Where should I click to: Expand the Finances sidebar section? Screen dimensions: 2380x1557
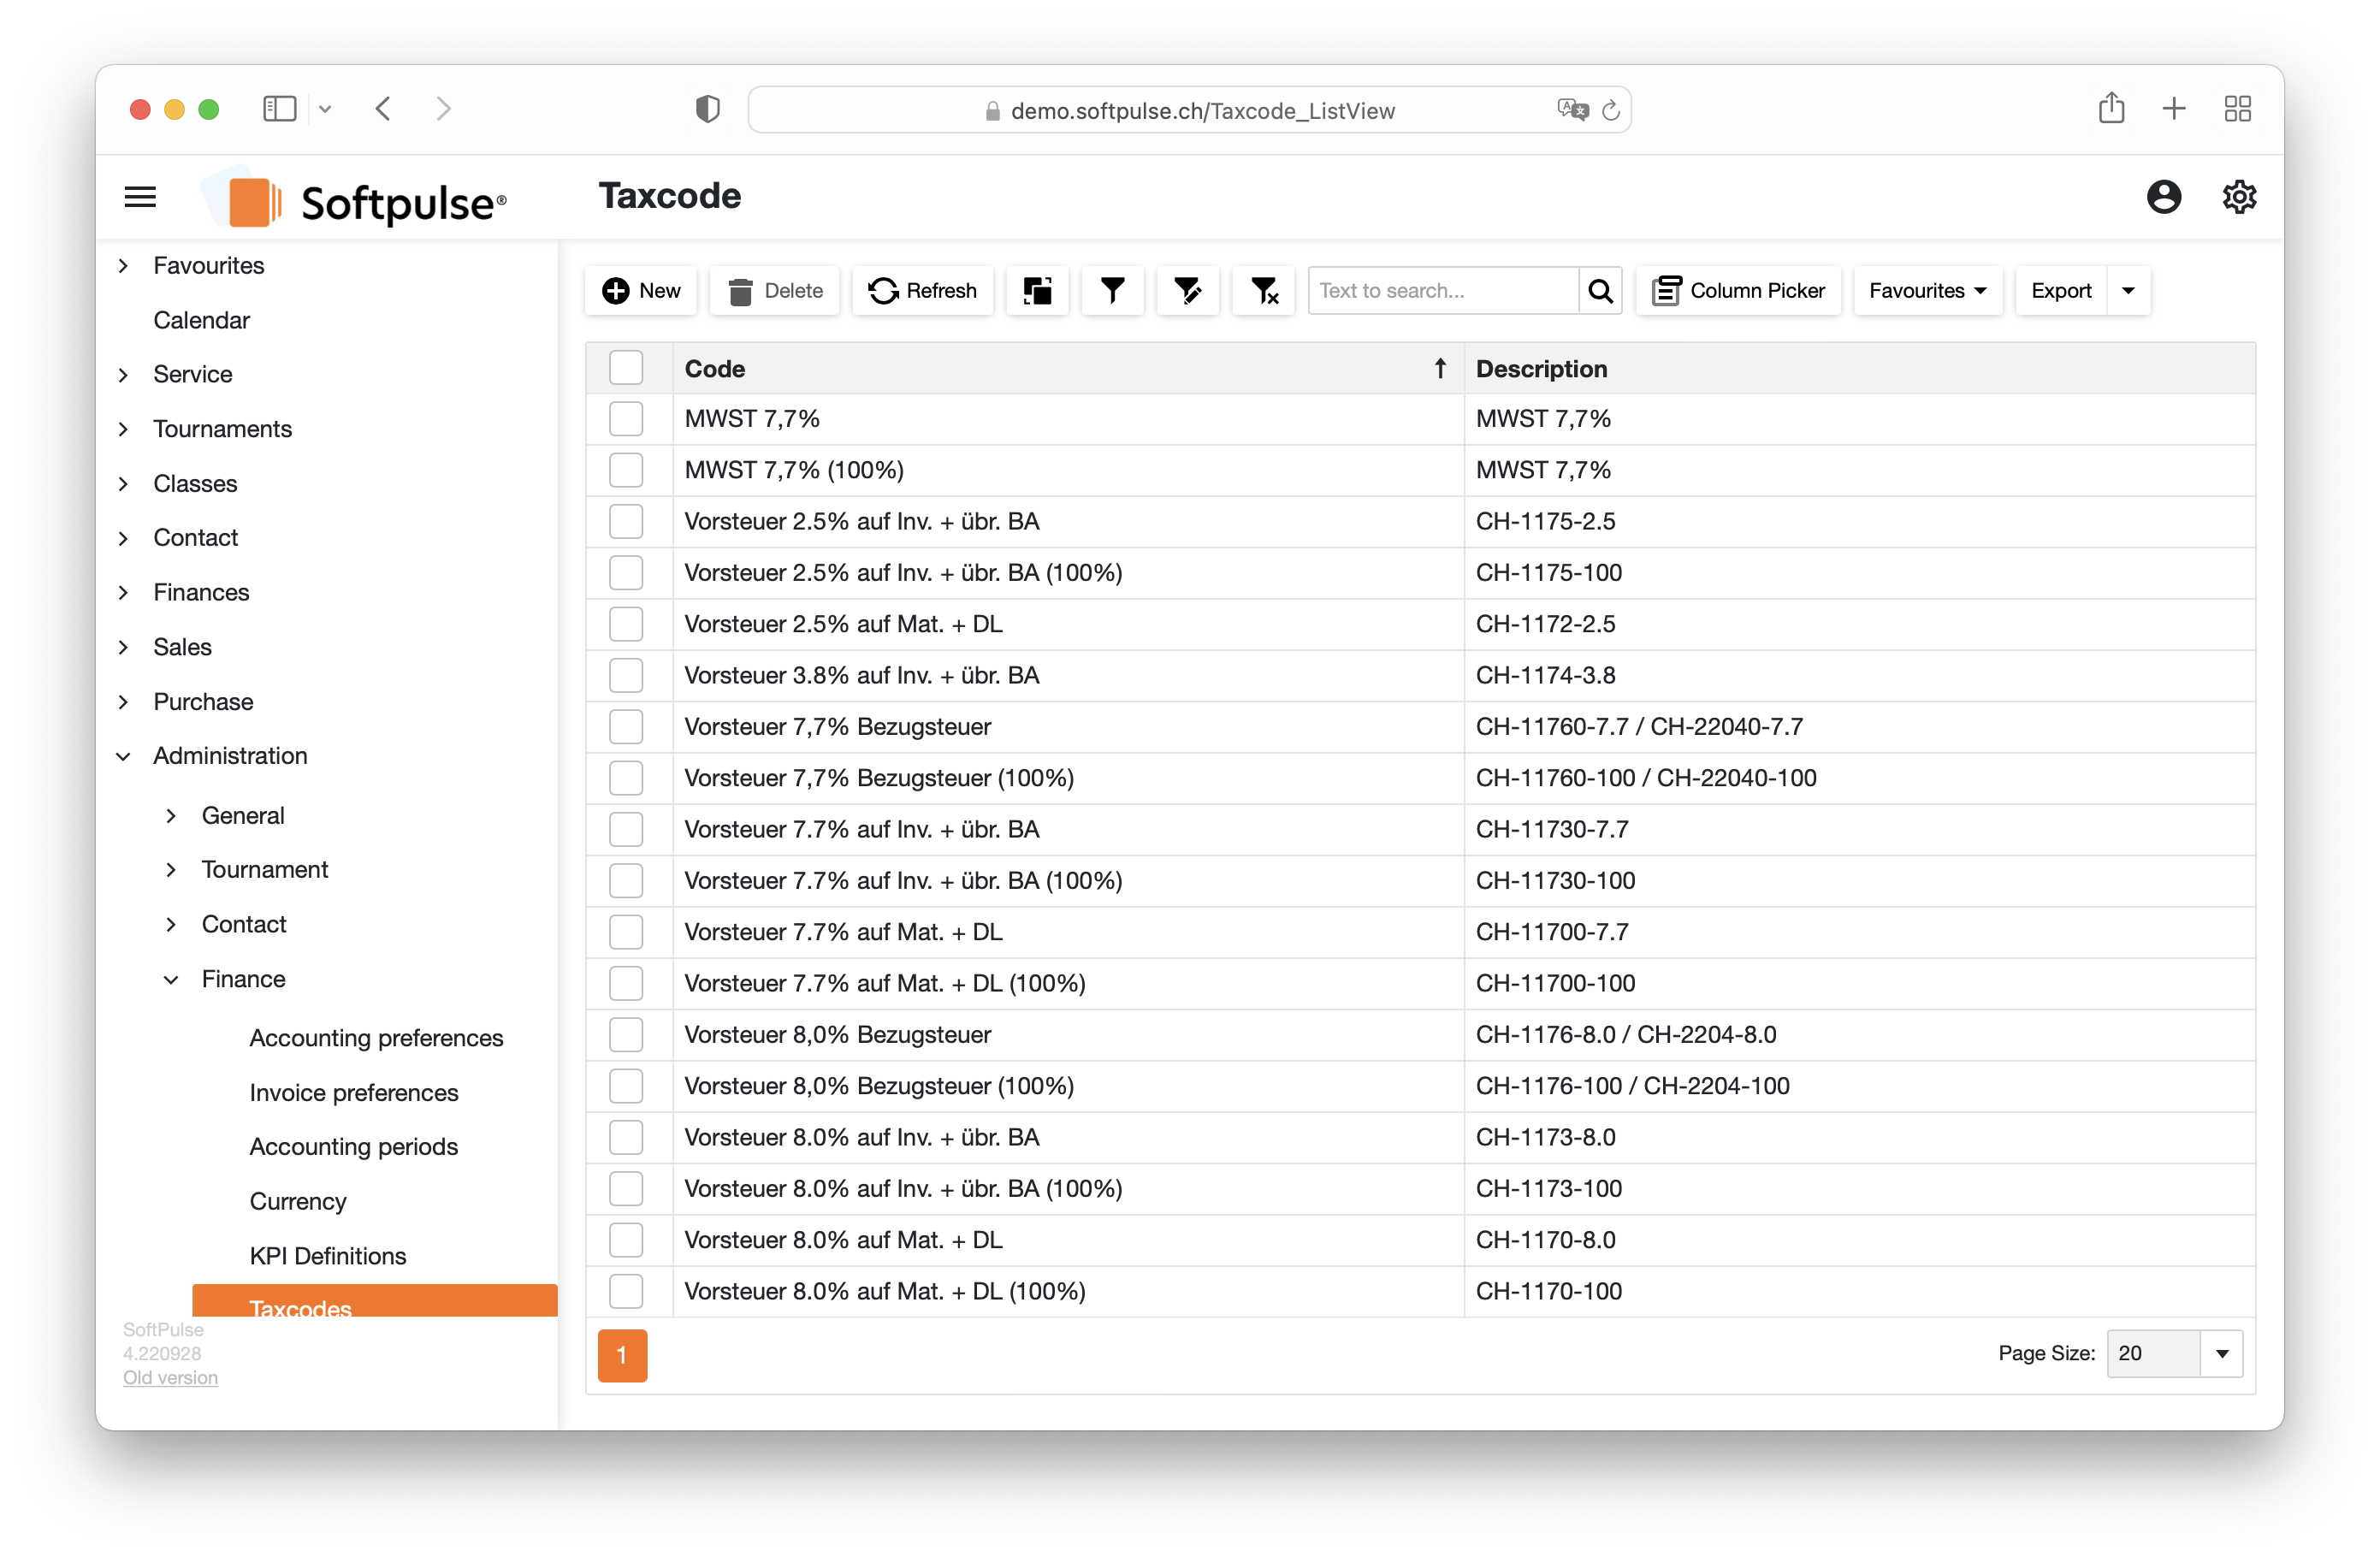(x=123, y=592)
